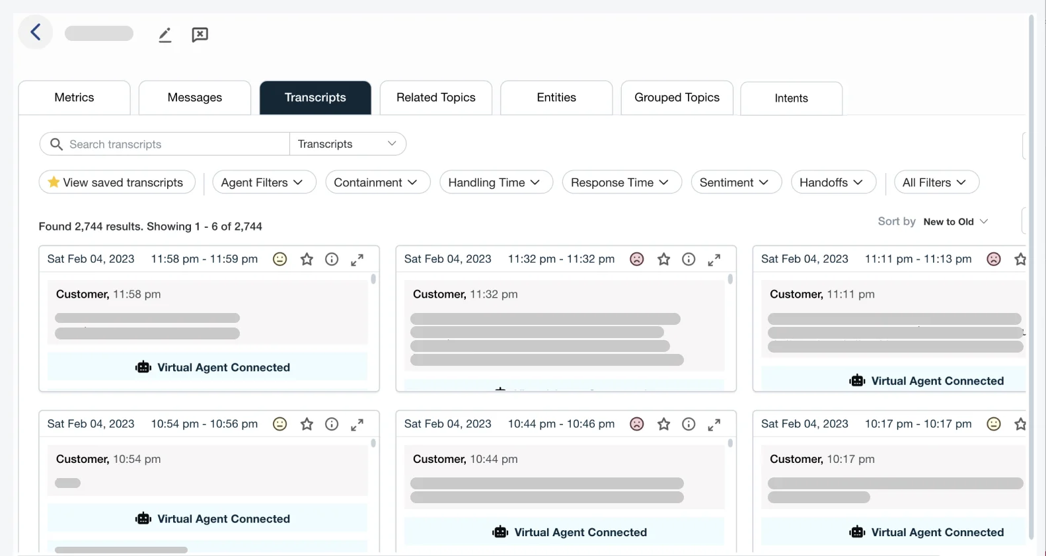The image size is (1046, 556).
Task: Expand the 11:58 pm transcript card
Action: coord(357,260)
